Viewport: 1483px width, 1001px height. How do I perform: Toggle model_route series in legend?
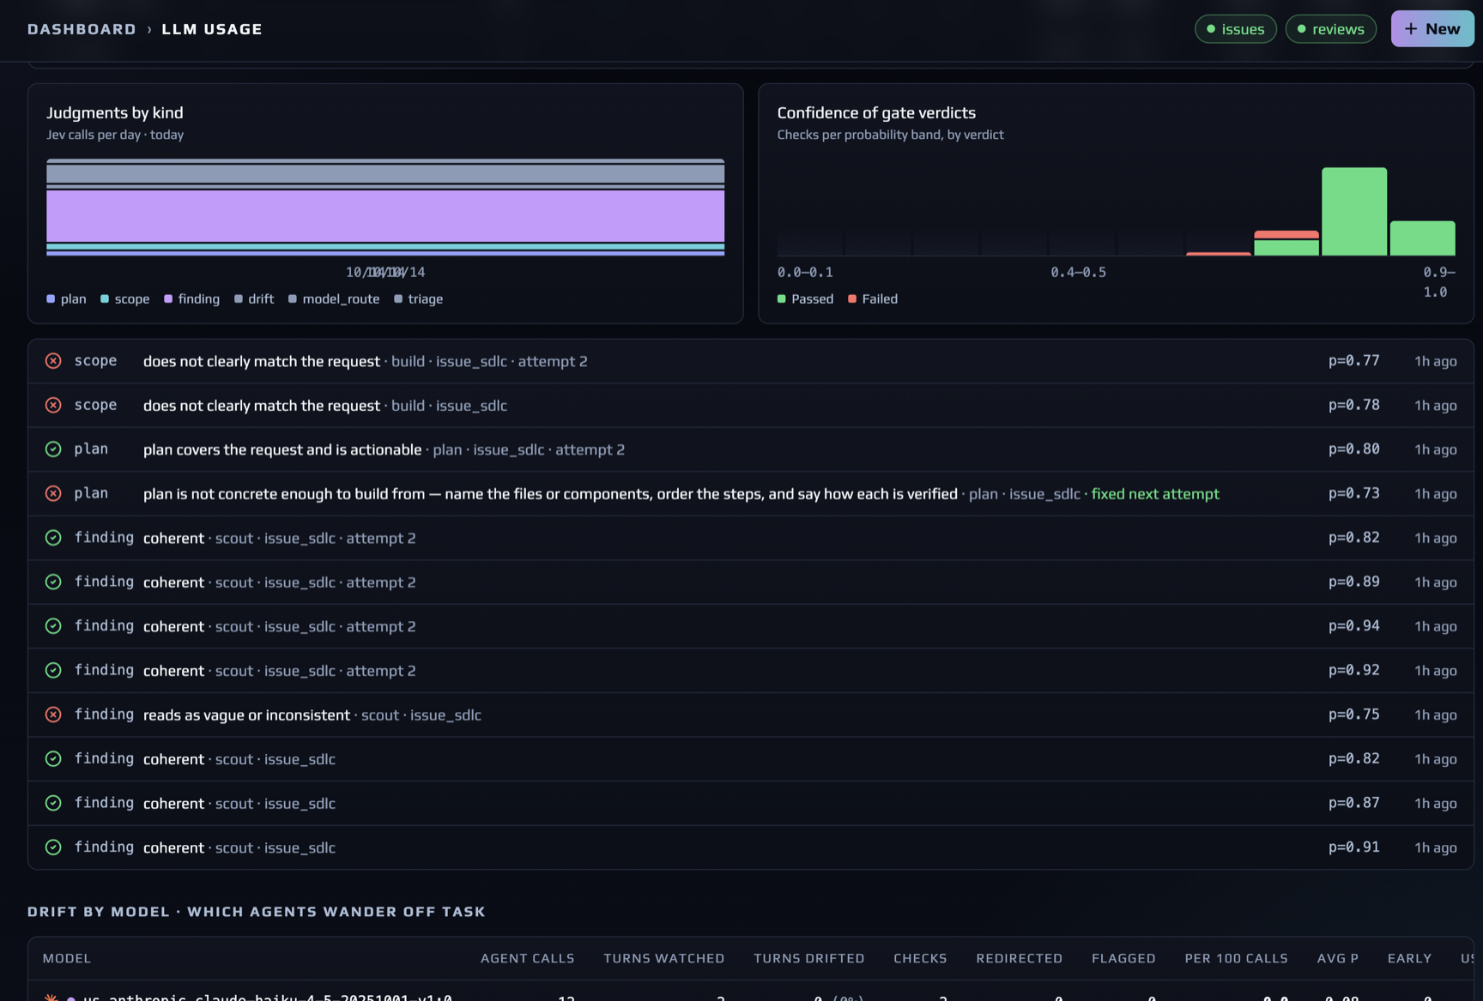pos(334,298)
